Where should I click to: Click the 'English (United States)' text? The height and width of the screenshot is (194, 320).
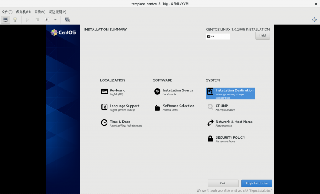click(122, 110)
